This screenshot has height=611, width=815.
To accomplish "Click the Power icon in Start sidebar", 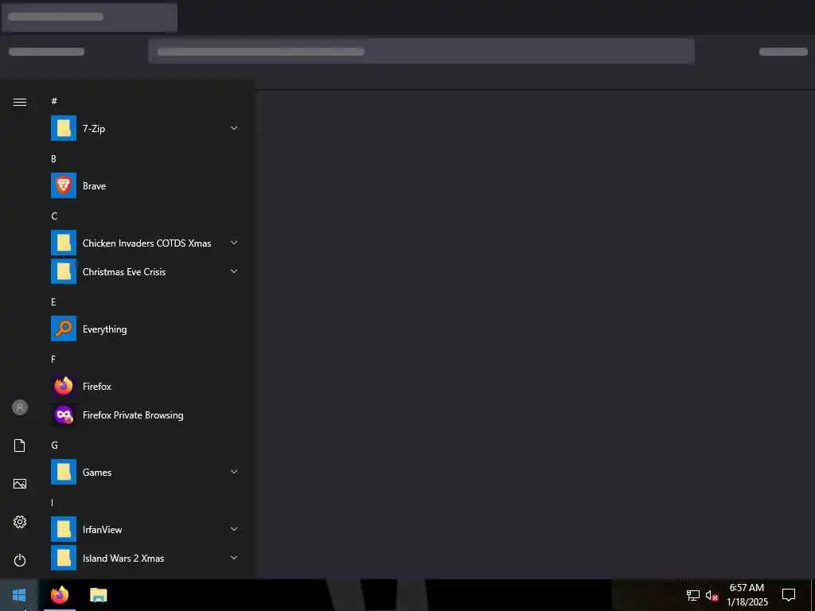I will coord(20,560).
